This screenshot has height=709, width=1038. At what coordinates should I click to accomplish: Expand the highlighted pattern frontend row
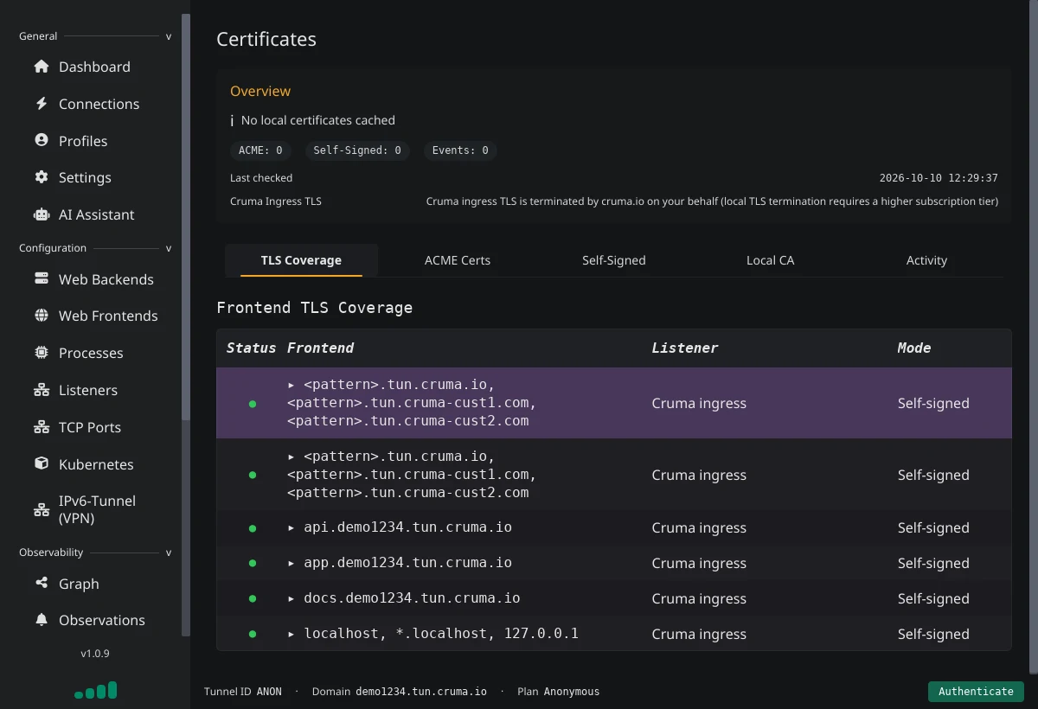point(292,384)
